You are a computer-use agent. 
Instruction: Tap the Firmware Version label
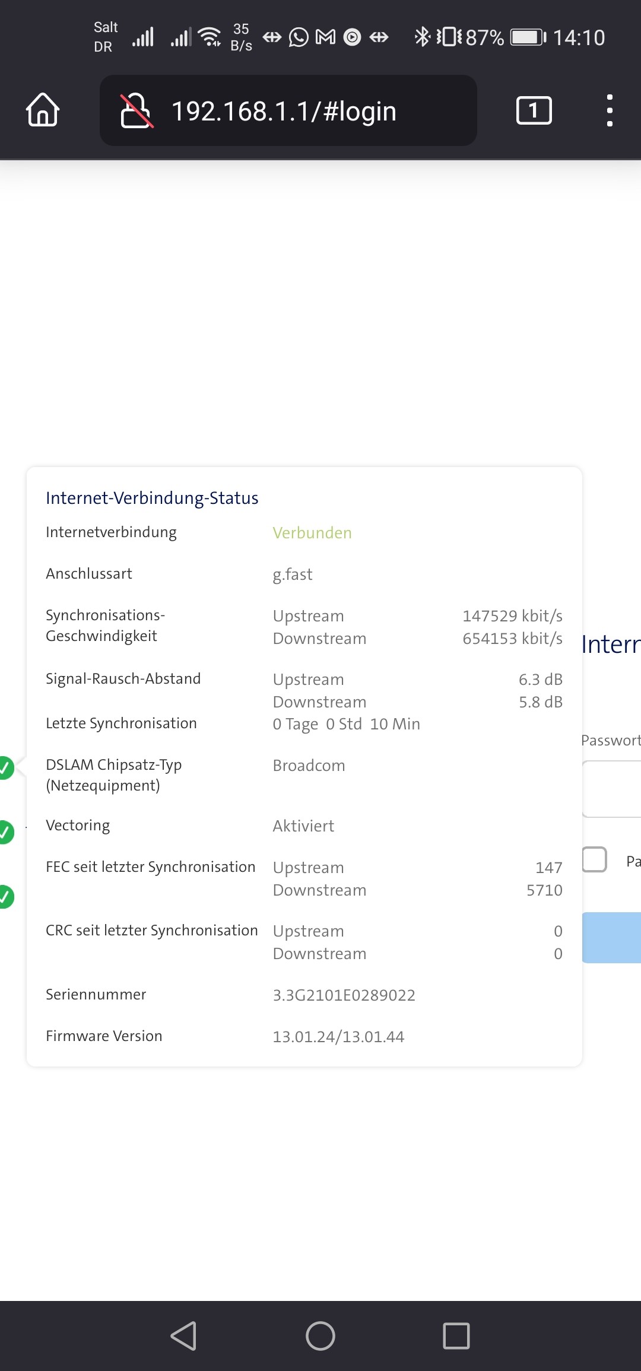[x=104, y=1036]
